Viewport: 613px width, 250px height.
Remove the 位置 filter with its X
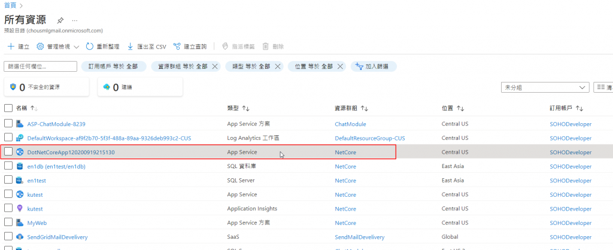[x=340, y=66]
